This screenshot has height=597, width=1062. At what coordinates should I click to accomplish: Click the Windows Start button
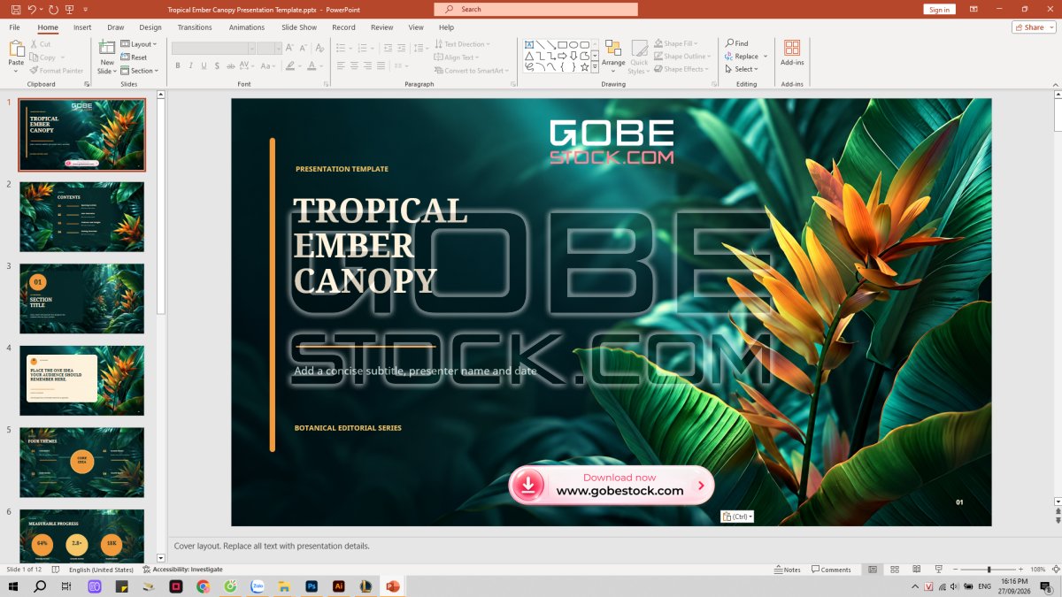coord(13,586)
